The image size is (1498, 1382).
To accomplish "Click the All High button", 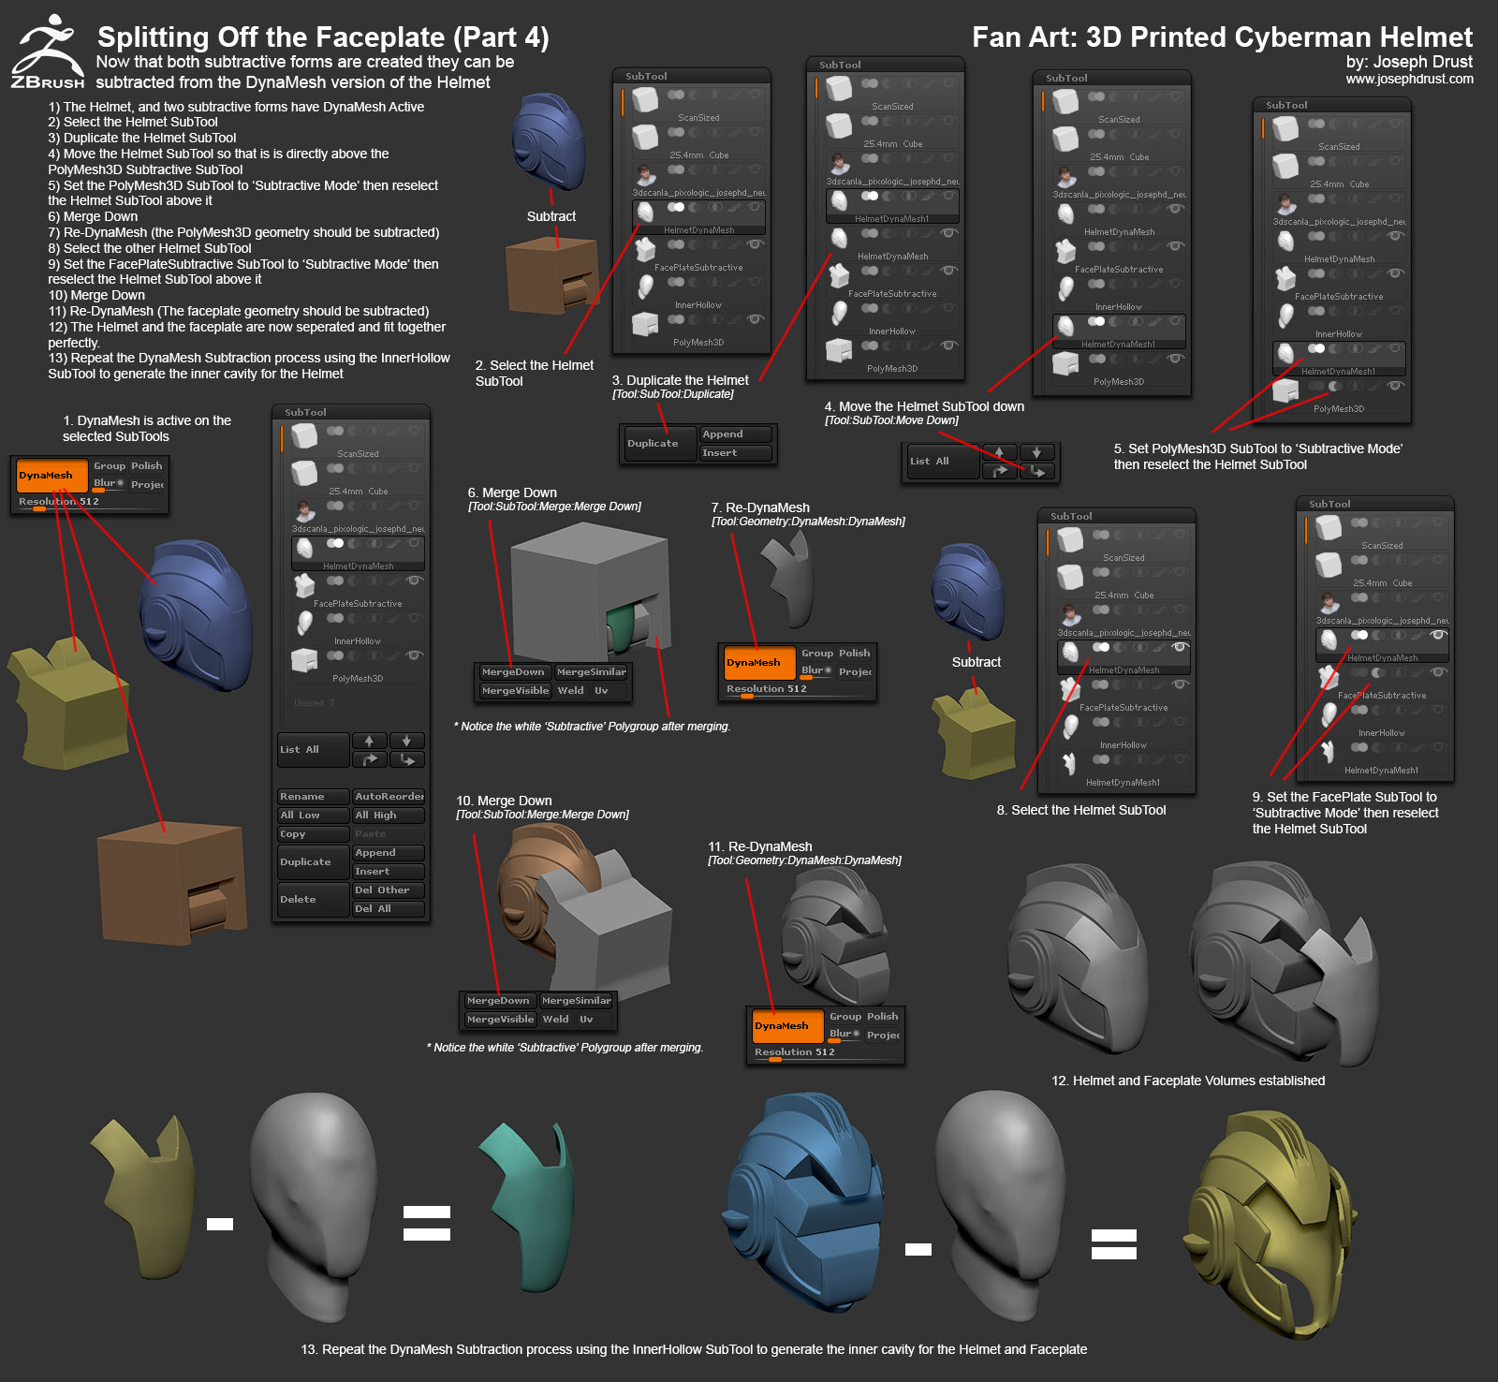I will [x=389, y=816].
